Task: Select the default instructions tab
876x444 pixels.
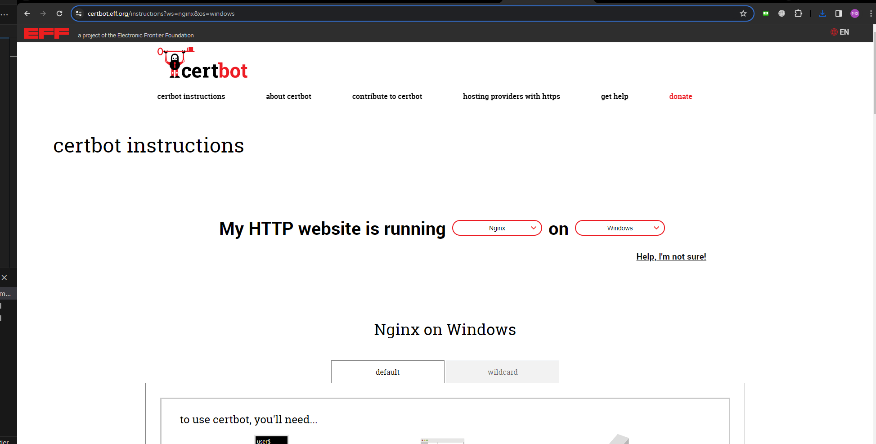Action: 388,372
